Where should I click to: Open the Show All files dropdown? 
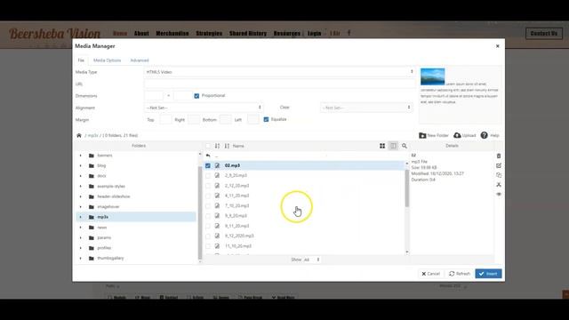point(312,260)
